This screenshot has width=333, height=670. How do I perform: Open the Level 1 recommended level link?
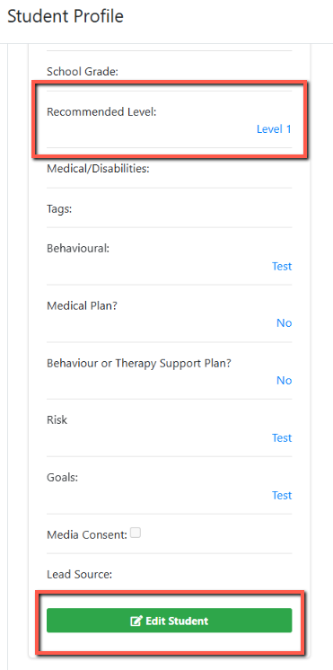274,129
